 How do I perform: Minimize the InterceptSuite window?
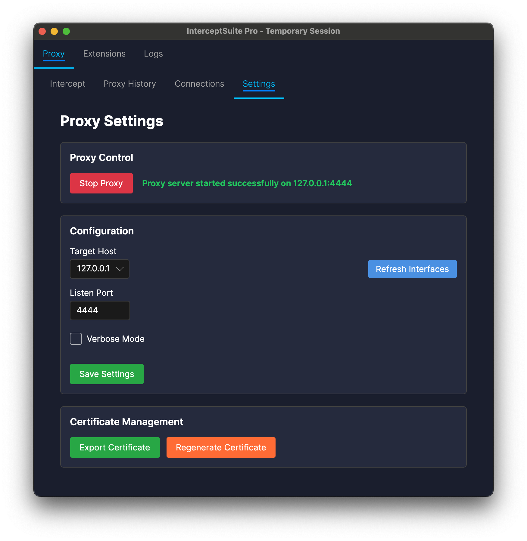click(x=54, y=31)
